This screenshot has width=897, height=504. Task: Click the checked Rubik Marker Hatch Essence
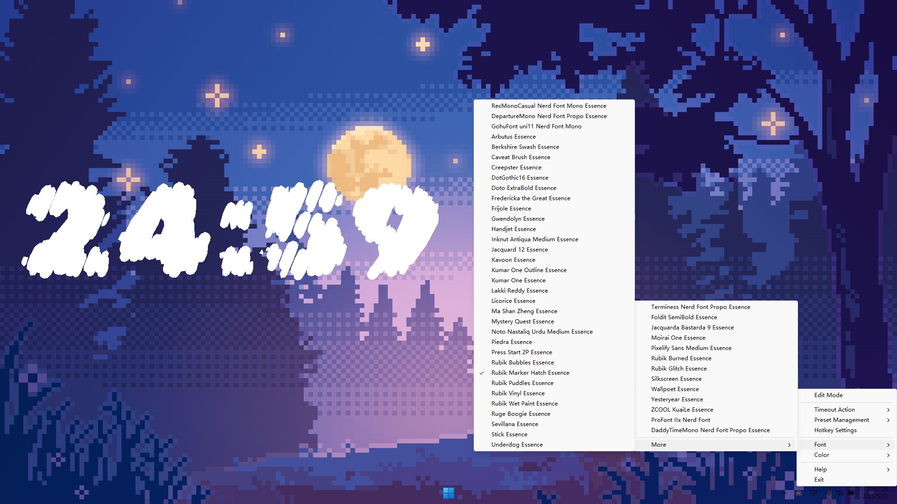pyautogui.click(x=530, y=373)
